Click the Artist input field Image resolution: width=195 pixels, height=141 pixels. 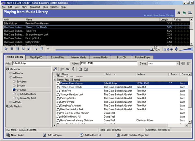pyautogui.click(x=41, y=63)
